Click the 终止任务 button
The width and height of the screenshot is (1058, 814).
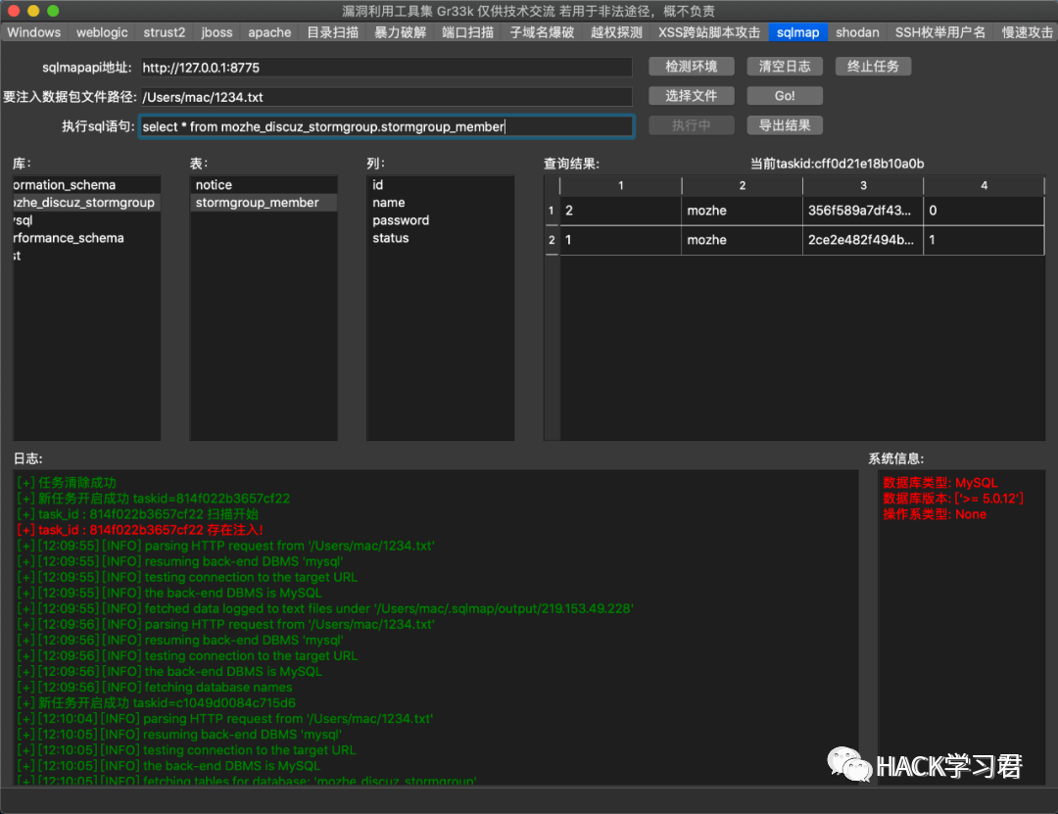[x=873, y=67]
